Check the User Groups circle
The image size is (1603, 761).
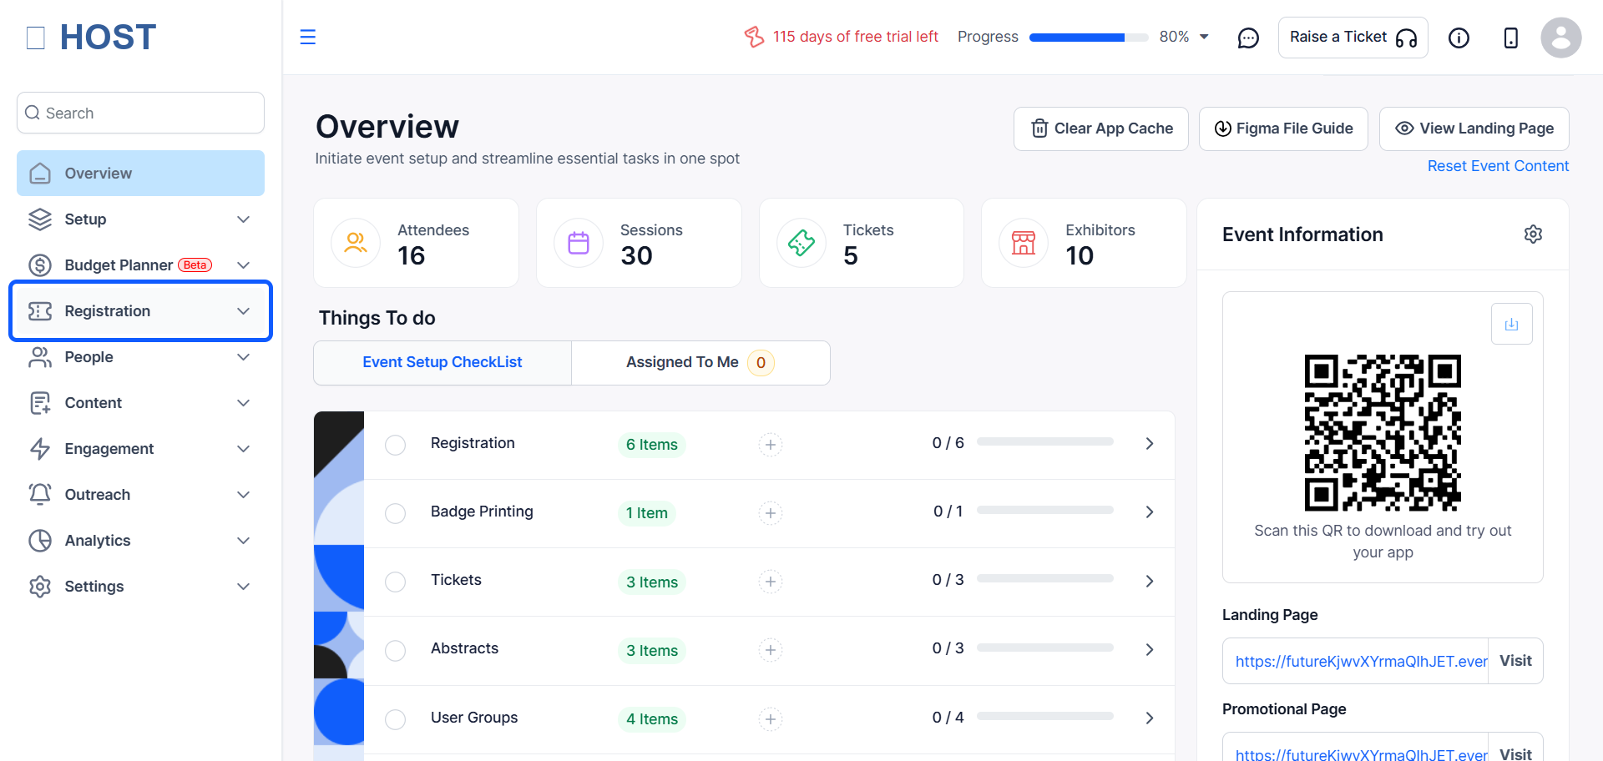pyautogui.click(x=395, y=719)
